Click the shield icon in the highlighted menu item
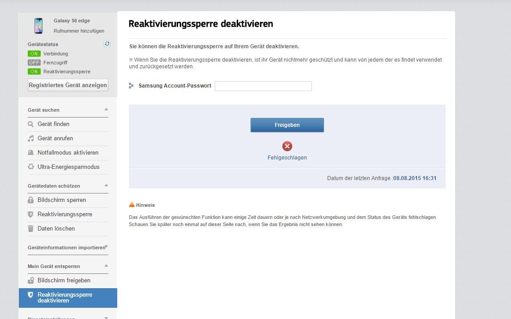The image size is (511, 319). [30, 295]
